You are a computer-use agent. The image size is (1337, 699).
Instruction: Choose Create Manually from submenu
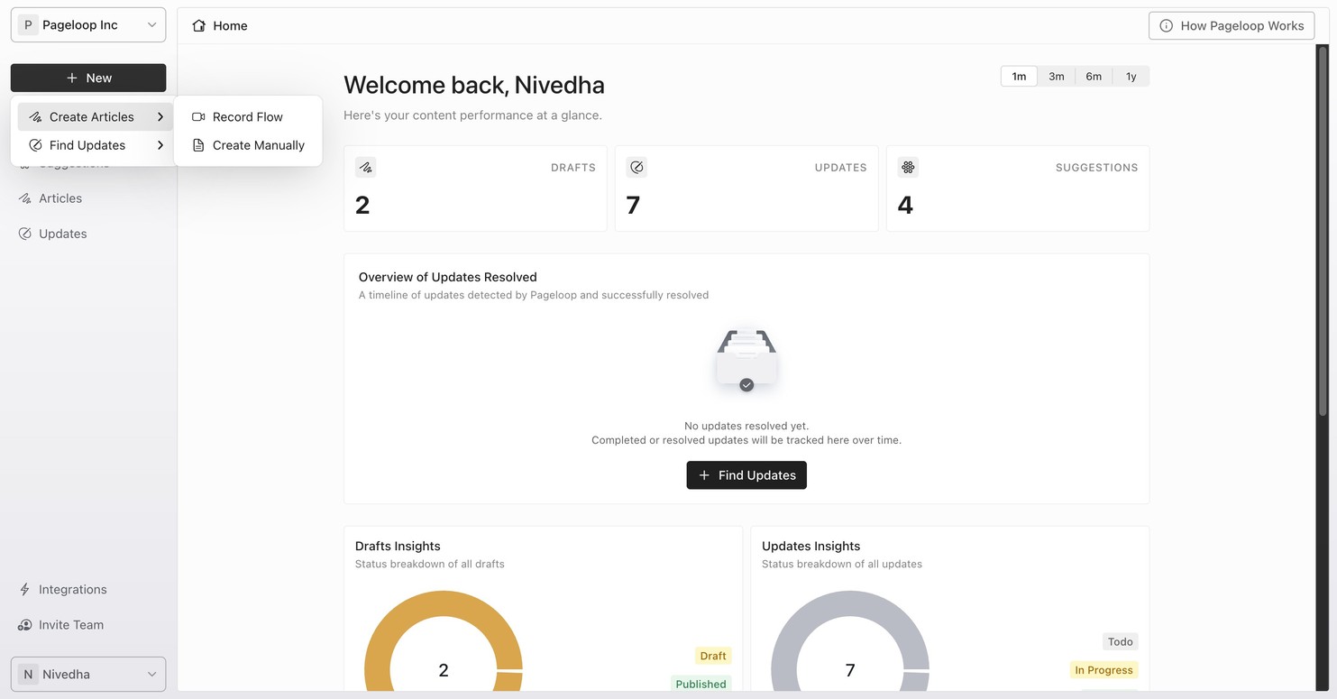point(248,145)
